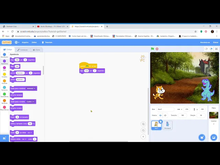This screenshot has width=220, height=165.
Task: Select the Meus Blocos category
Action: [4, 108]
